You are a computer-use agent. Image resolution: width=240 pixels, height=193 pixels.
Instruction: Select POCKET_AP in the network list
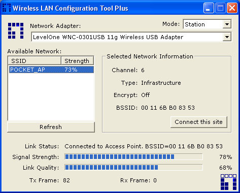point(51,70)
